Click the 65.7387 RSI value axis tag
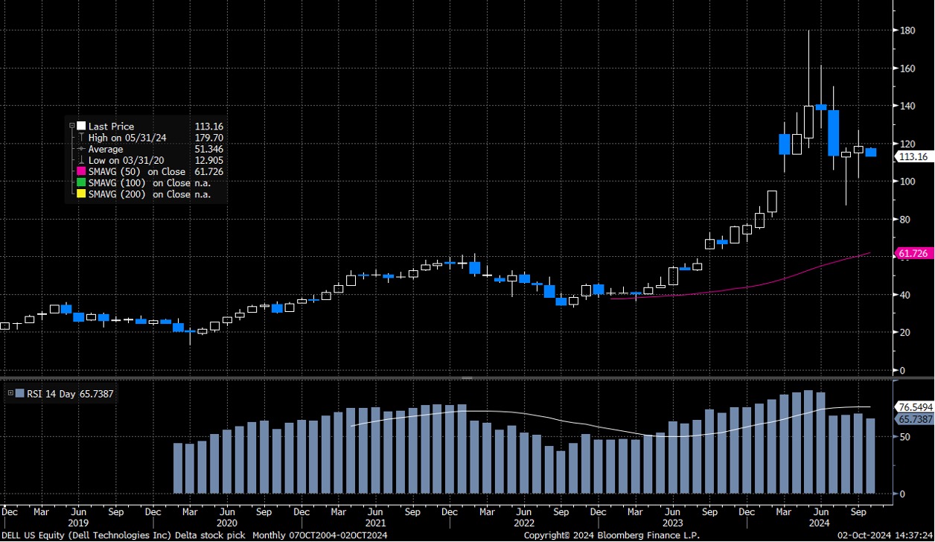This screenshot has height=542, width=935. tap(913, 419)
